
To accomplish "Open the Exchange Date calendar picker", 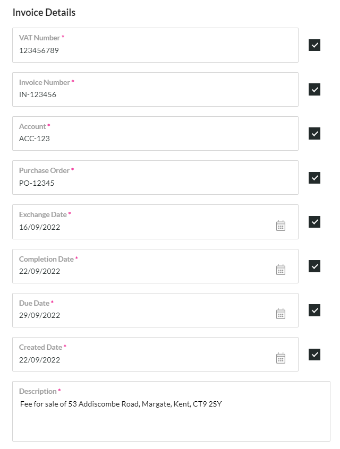I will pos(280,226).
